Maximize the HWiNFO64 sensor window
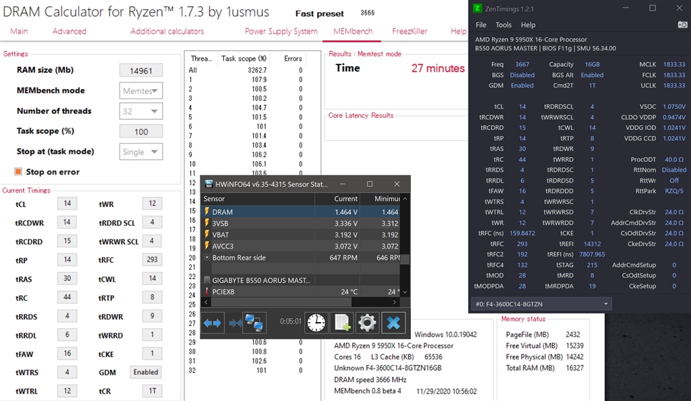The image size is (691, 401). click(x=370, y=184)
